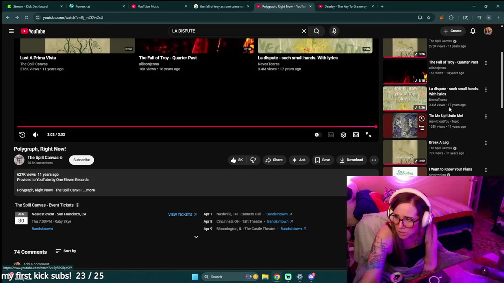
Task: Open File Explorer from taskbar
Action: tap(265, 277)
